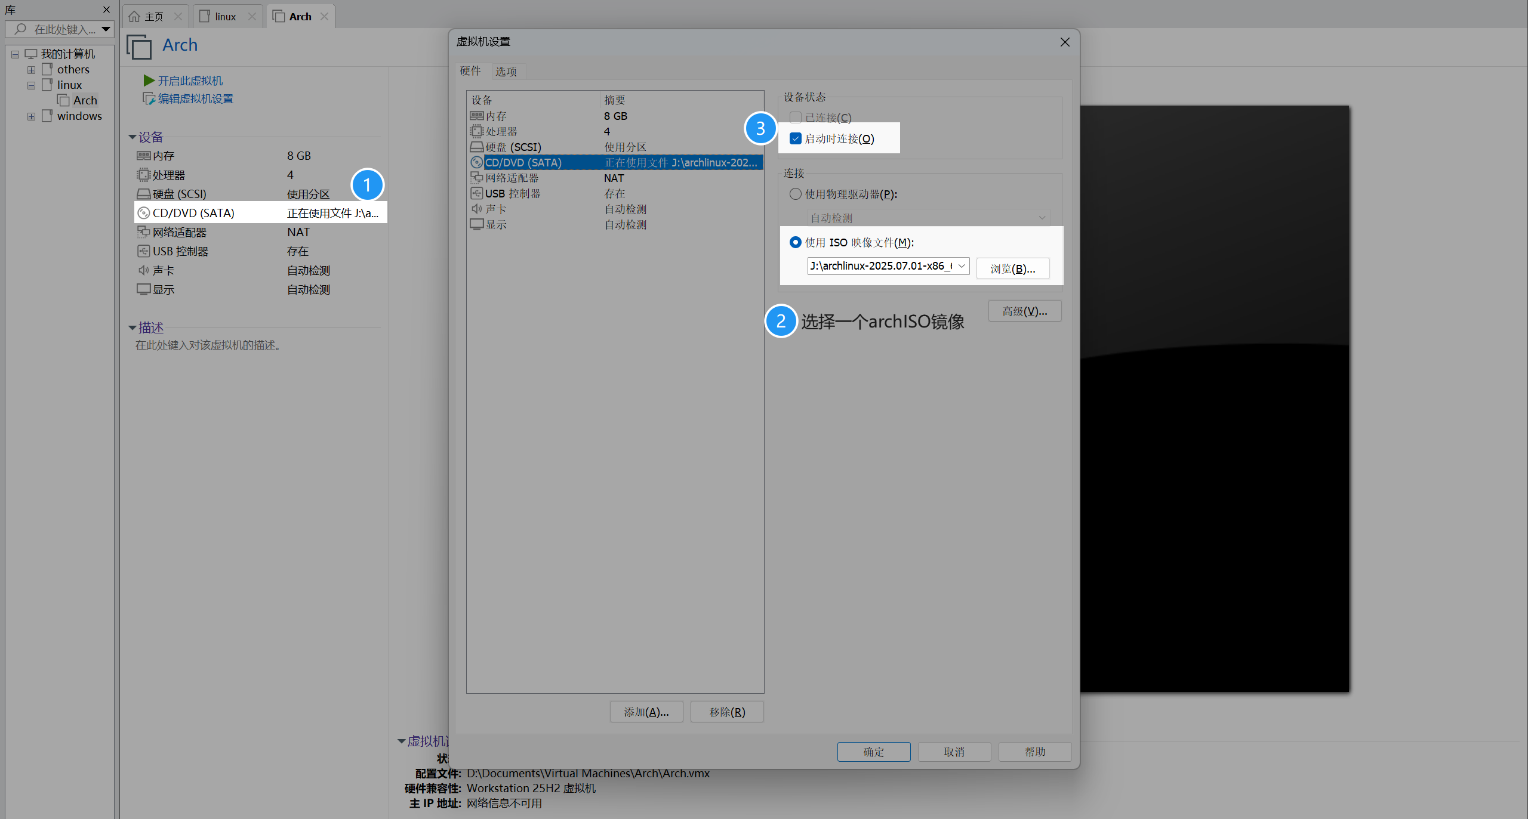The image size is (1528, 819).
Task: Select the Memory device icon in the dialog list
Action: (x=476, y=116)
